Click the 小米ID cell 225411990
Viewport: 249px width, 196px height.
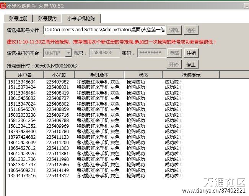click(x=58, y=159)
